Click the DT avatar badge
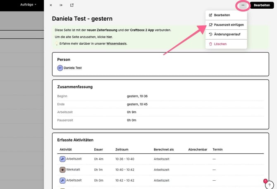Image resolution: width=277 pixels, height=189 pixels. coord(60,68)
